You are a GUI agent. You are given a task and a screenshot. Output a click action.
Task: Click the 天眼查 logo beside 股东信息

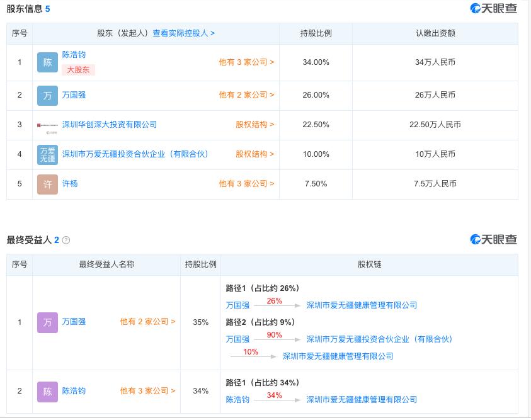tap(494, 8)
